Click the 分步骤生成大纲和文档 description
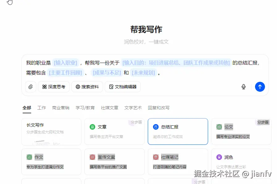 click(45, 132)
